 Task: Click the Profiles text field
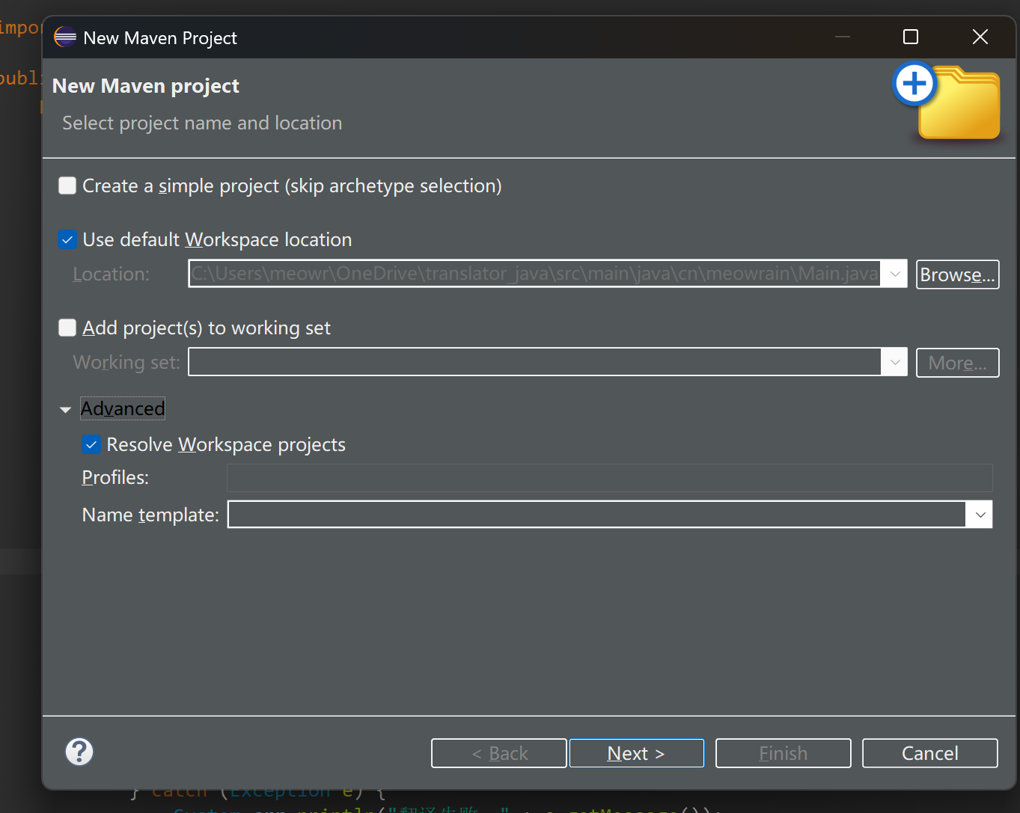tap(609, 478)
